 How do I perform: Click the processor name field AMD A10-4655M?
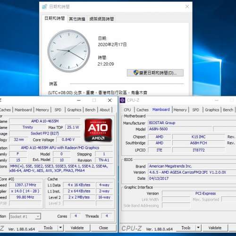pyautogui.click(x=45, y=121)
